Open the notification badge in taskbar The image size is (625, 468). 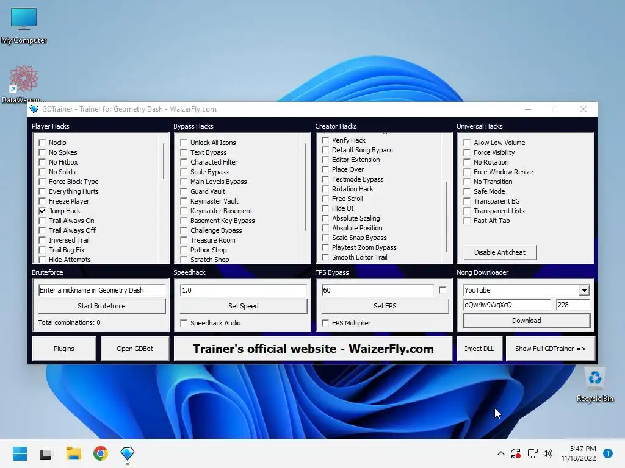[x=607, y=453]
